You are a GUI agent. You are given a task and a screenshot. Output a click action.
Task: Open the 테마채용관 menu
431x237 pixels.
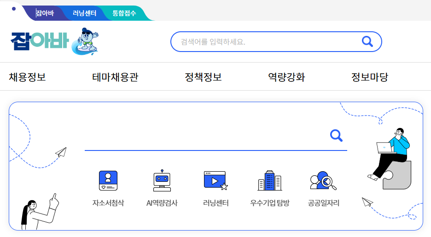(x=115, y=77)
